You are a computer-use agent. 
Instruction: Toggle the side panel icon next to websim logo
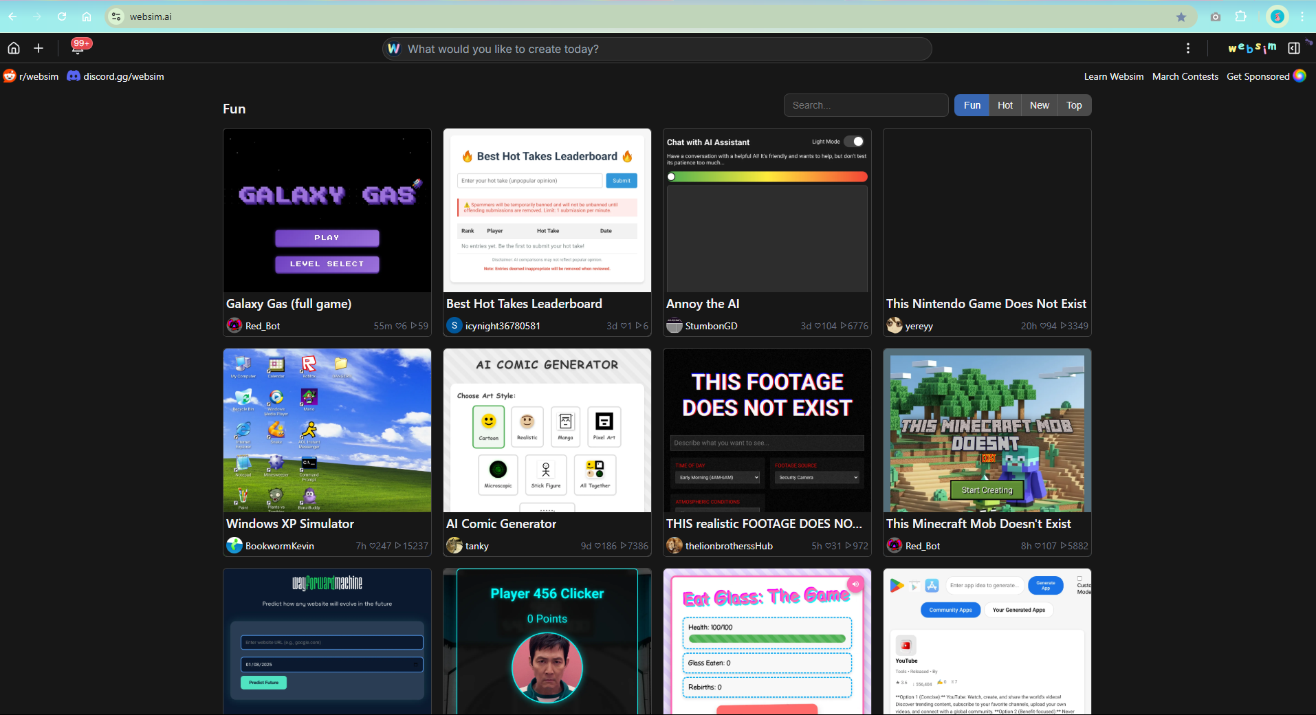[x=1294, y=48]
